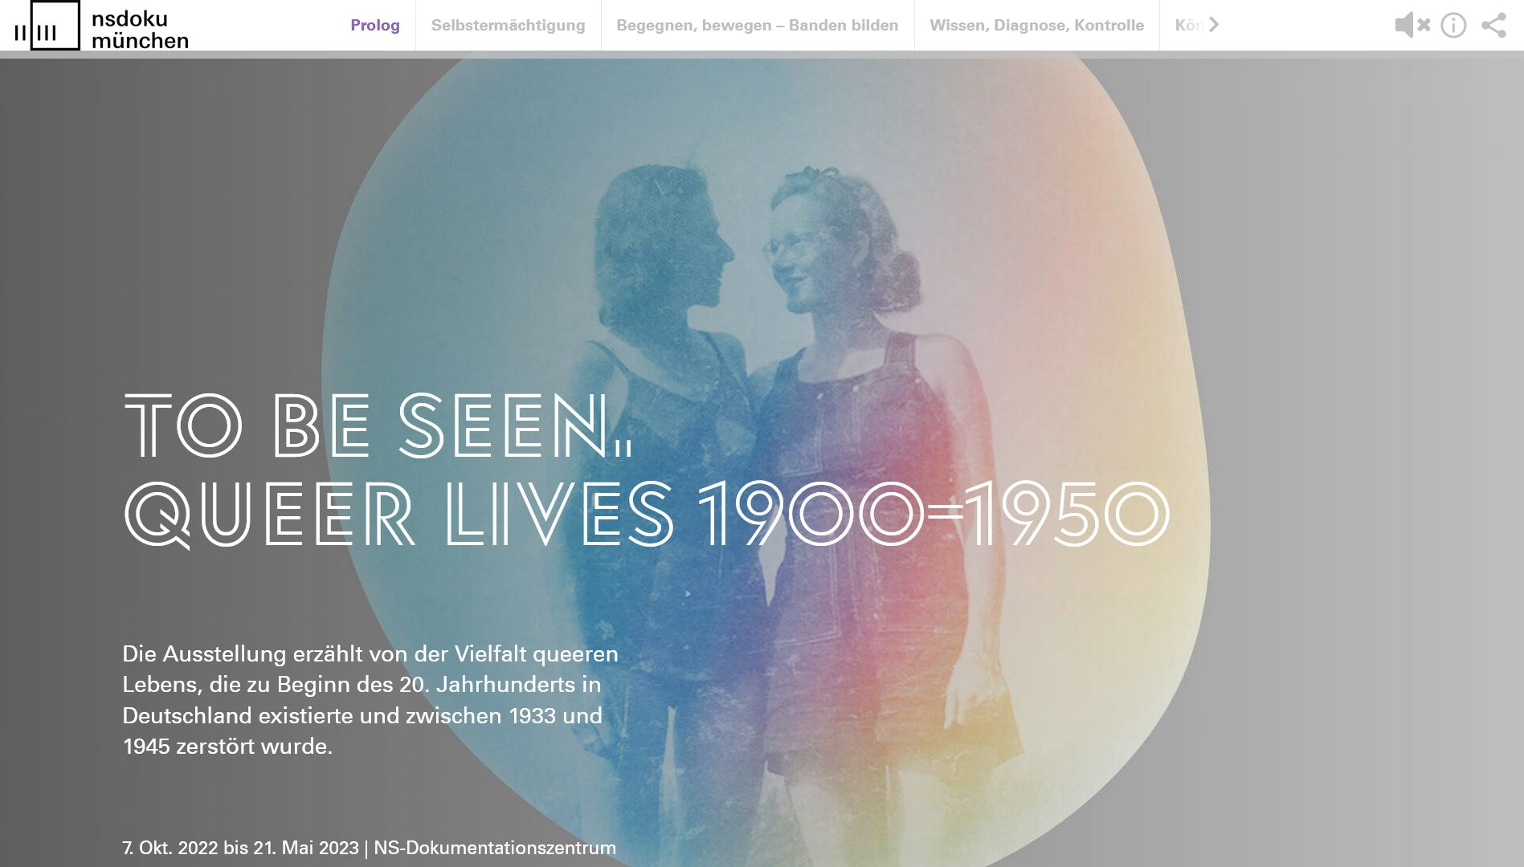Unmute the sound with the speaker icon
The height and width of the screenshot is (867, 1524).
1412,25
